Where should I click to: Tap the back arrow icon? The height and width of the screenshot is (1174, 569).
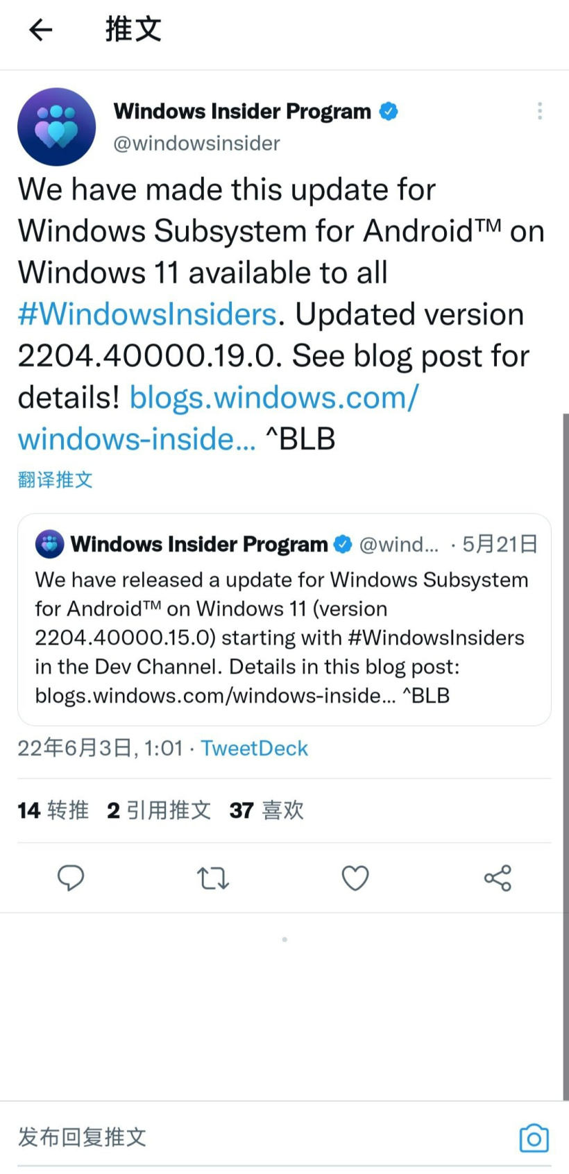coord(41,29)
